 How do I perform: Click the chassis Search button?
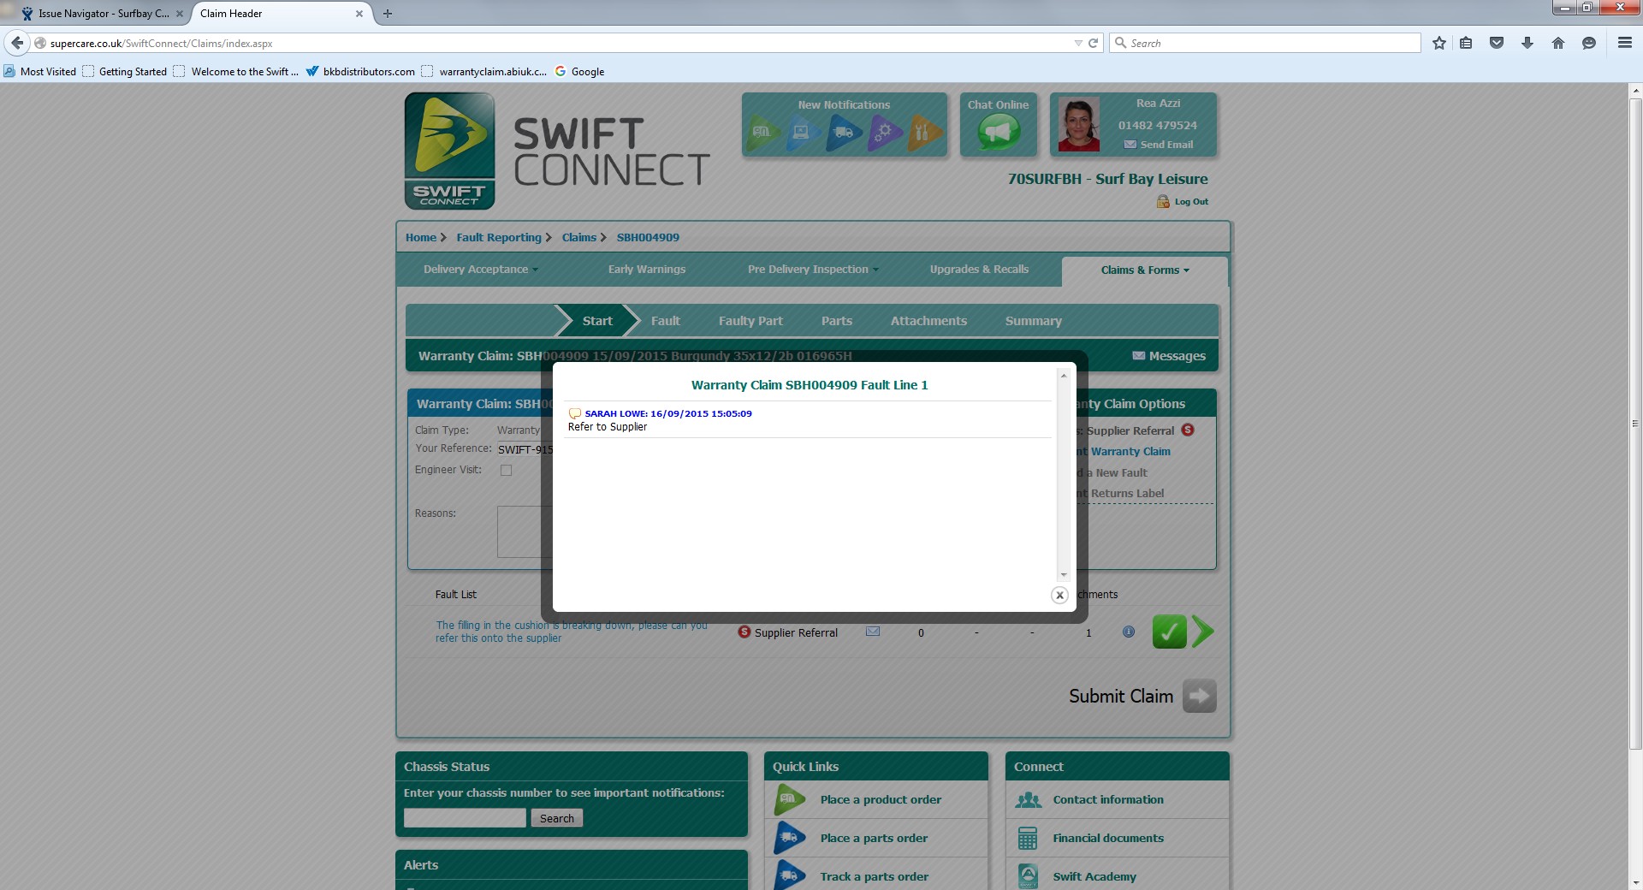click(x=557, y=818)
